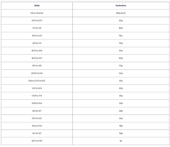Click the Deduction column header
Image resolution: width=170 pixels, height=147 pixels.
(121, 5)
